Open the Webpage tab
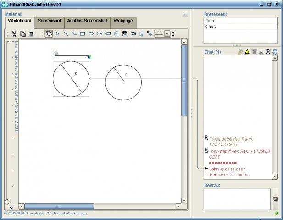 (123, 21)
